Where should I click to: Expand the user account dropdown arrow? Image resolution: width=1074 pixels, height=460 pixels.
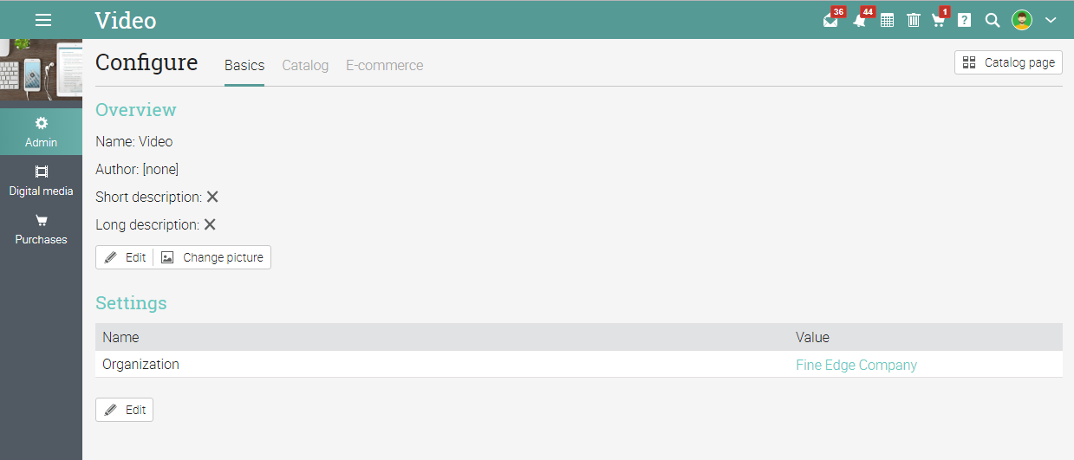click(1051, 20)
